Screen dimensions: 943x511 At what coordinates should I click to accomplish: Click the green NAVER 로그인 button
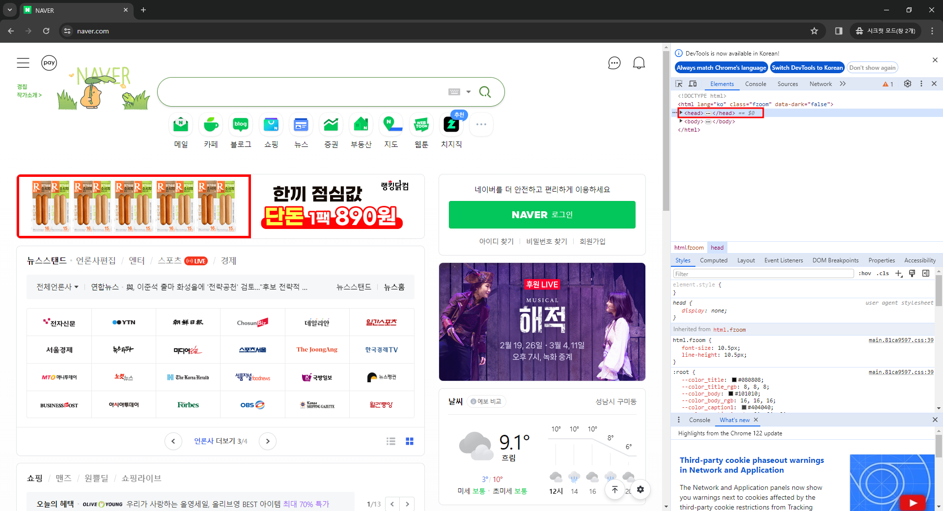click(542, 215)
